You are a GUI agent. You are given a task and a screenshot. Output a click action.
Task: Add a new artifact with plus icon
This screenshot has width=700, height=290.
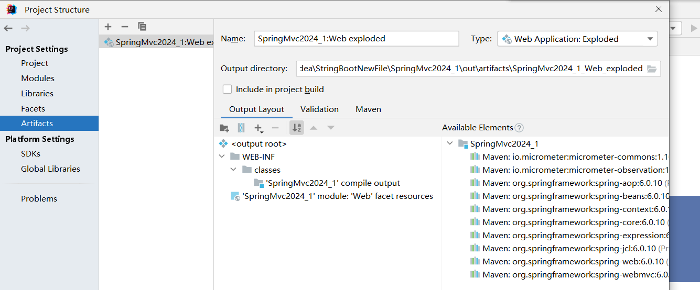coord(108,27)
